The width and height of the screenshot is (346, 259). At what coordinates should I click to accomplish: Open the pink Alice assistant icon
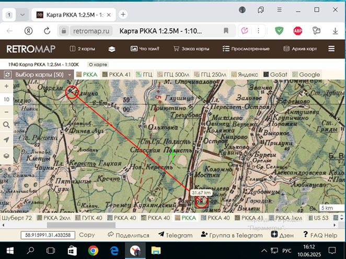pos(245,31)
